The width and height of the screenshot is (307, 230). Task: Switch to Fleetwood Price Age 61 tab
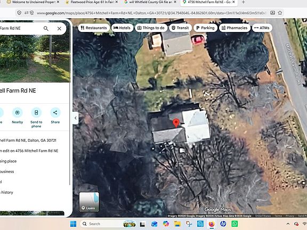pos(92,2)
